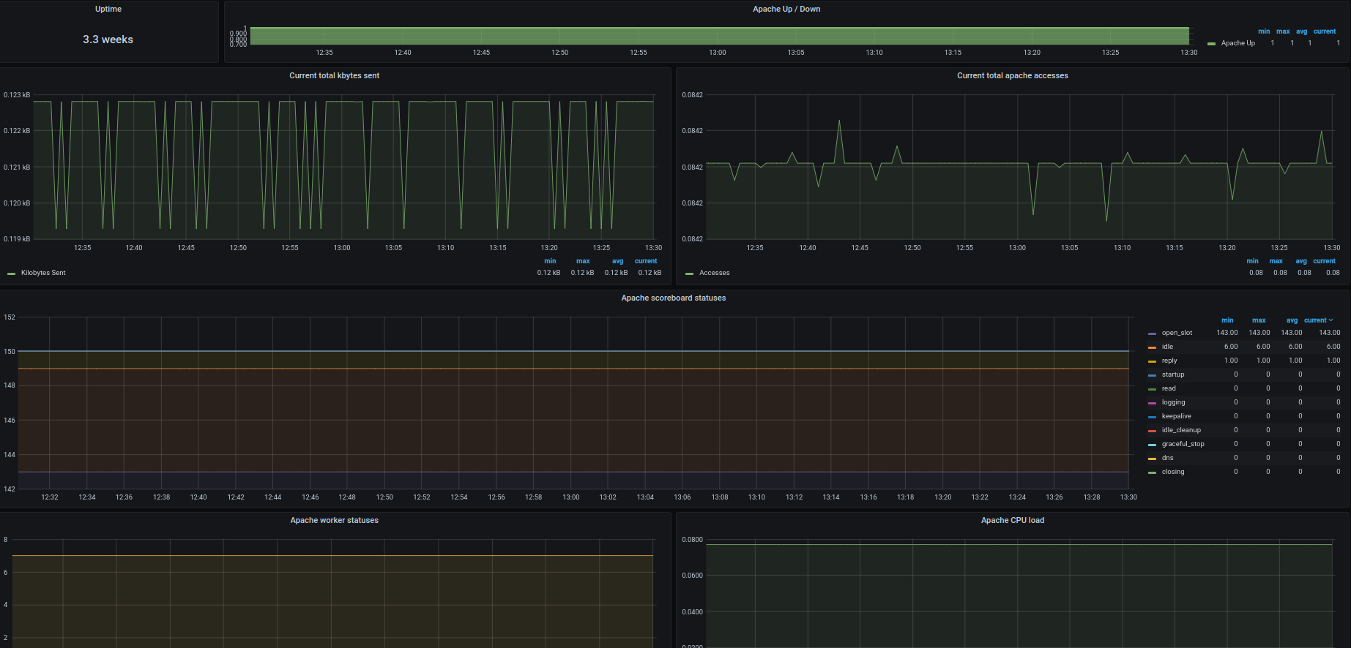The height and width of the screenshot is (648, 1351).
Task: Click the Apache Up legend color marker
Action: pos(1211,44)
